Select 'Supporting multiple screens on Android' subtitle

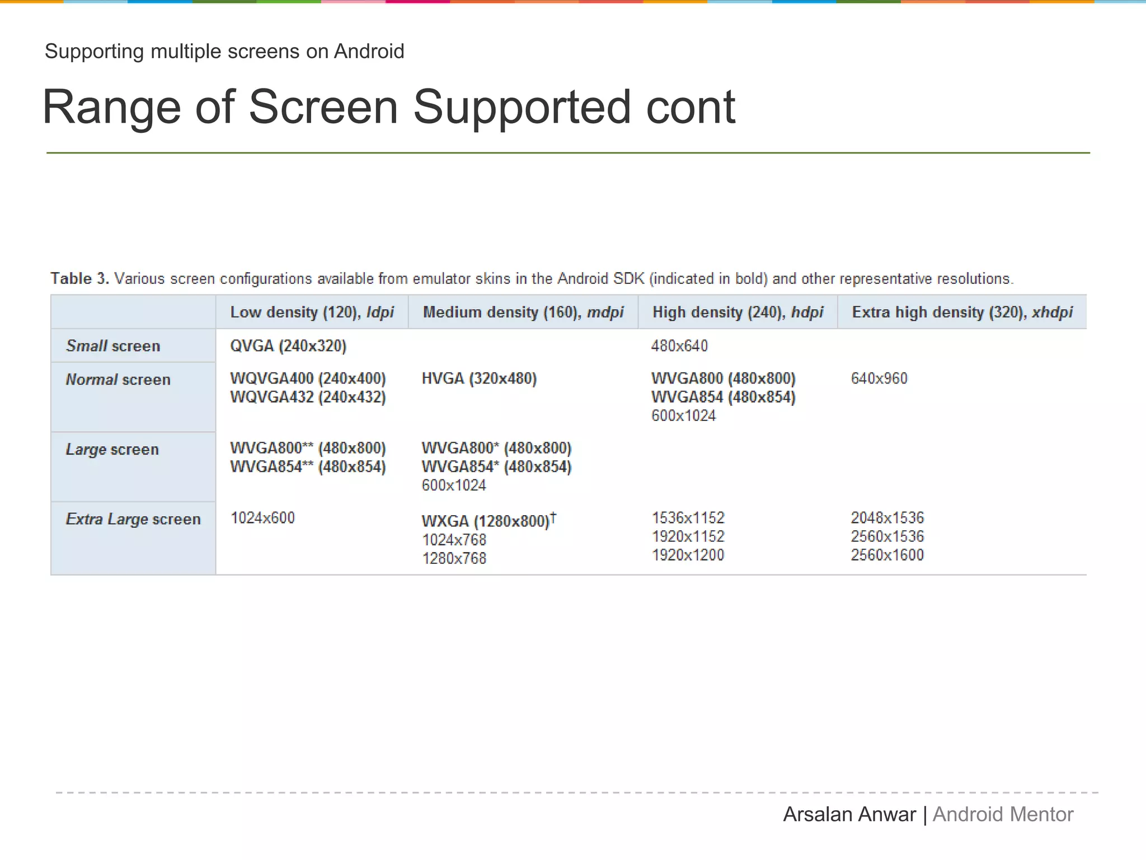(224, 52)
